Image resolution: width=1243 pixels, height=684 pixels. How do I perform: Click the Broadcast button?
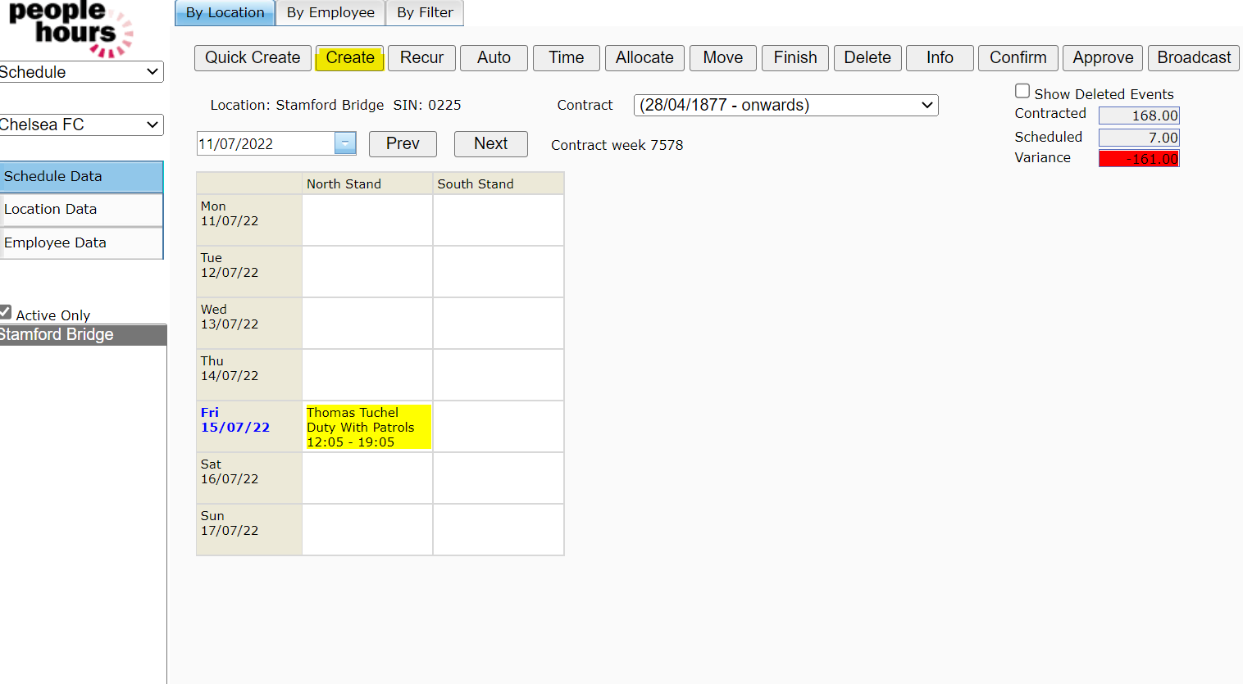[1193, 57]
